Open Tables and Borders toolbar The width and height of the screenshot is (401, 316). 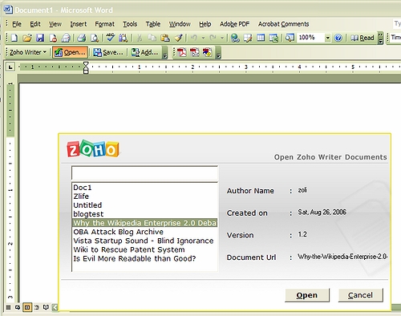[248, 38]
